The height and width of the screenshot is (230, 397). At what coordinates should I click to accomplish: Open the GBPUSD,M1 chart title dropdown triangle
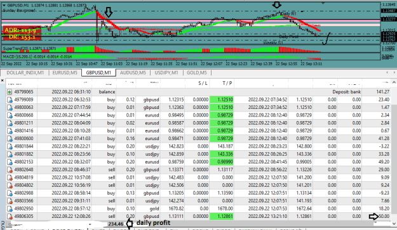coord(4,5)
